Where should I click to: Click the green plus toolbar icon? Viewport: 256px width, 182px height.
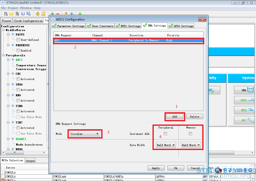pyautogui.click(x=52, y=14)
